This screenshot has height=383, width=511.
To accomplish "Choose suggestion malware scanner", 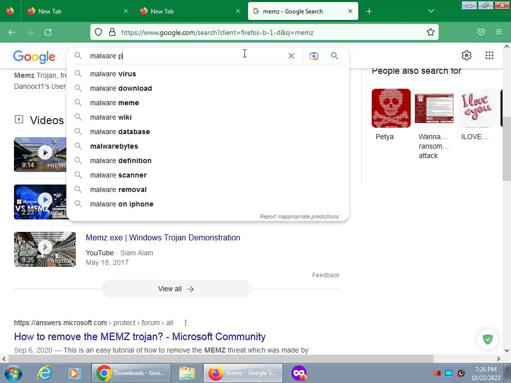I will click(208, 175).
